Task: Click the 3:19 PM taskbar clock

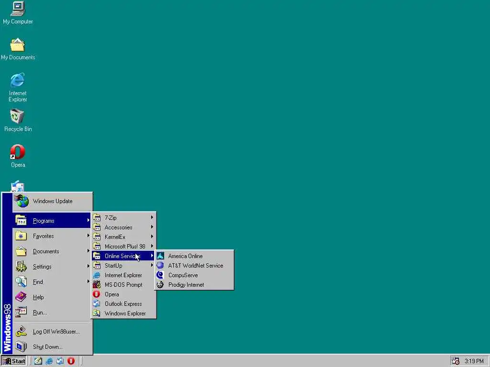Action: pyautogui.click(x=474, y=361)
